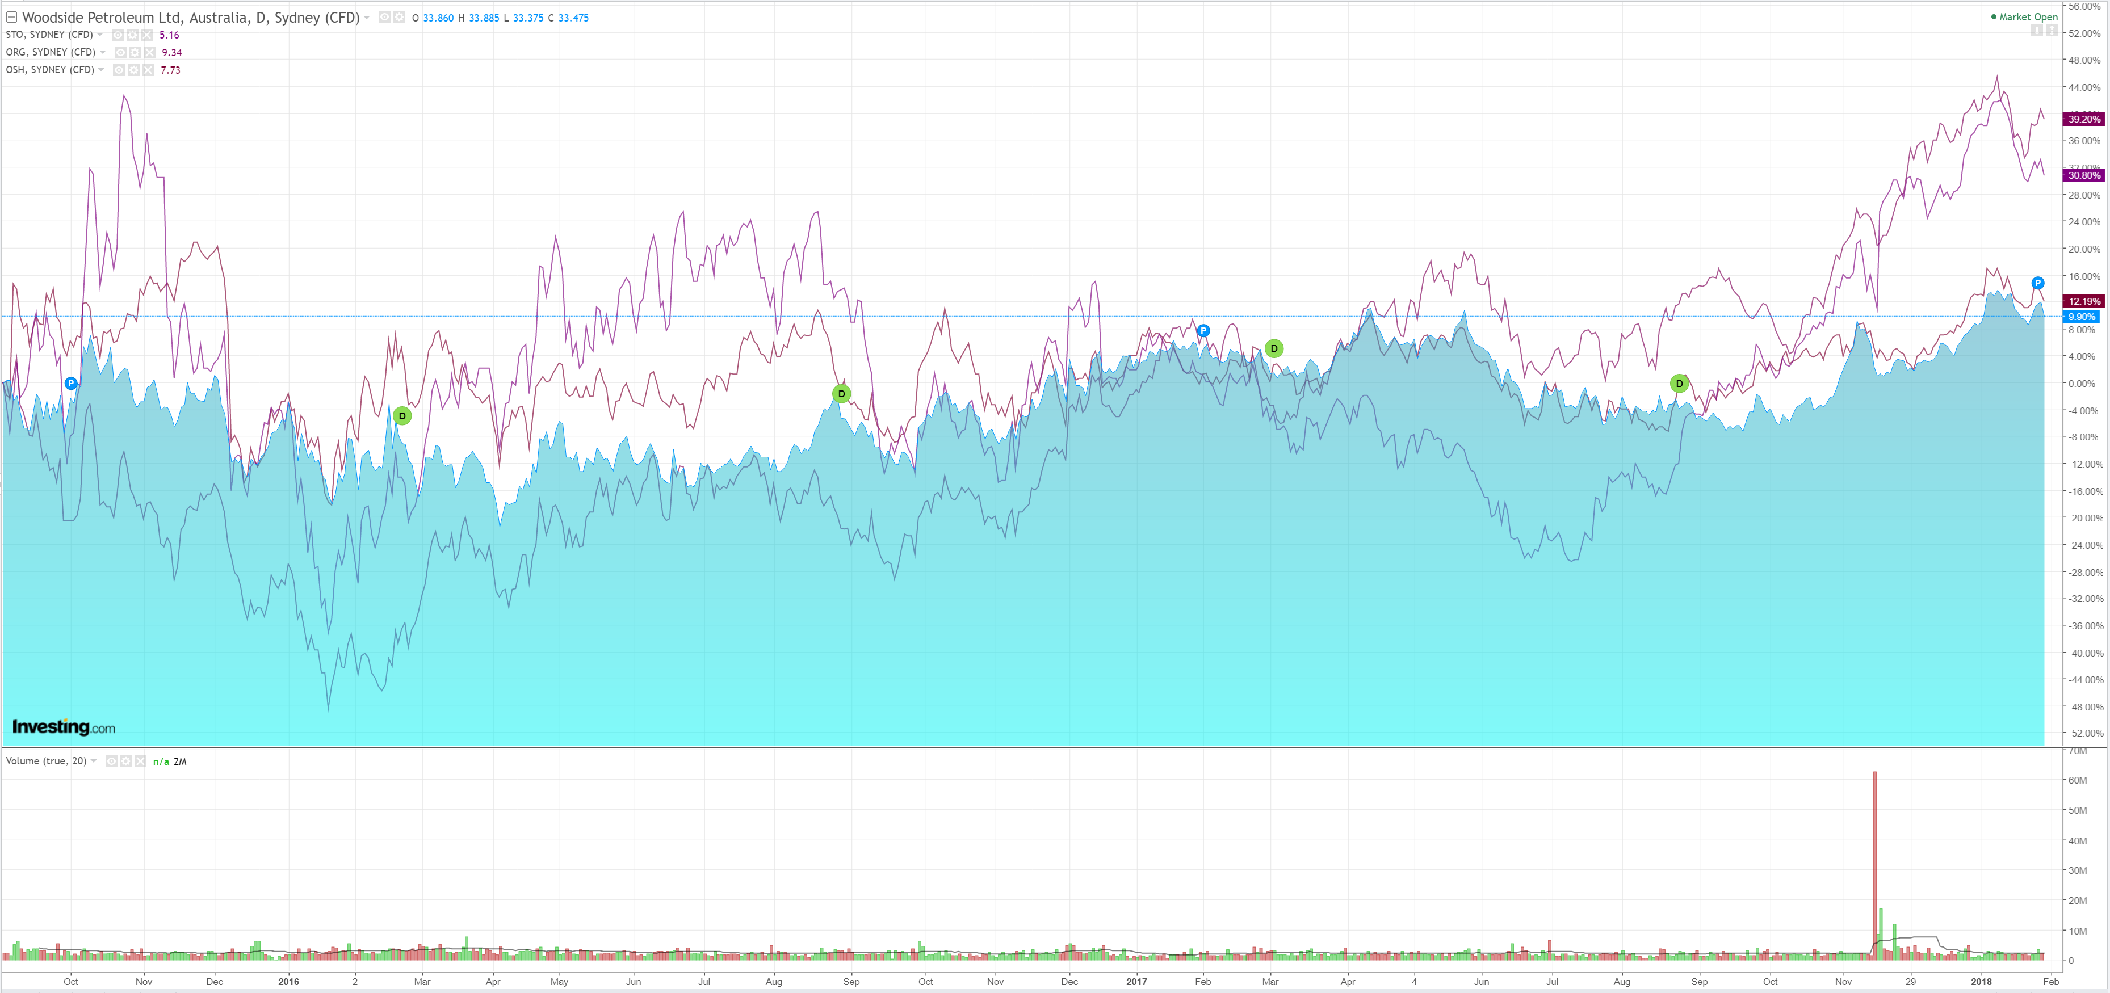The image size is (2110, 993).
Task: Toggle Volume indicator visibility eye
Action: (111, 761)
